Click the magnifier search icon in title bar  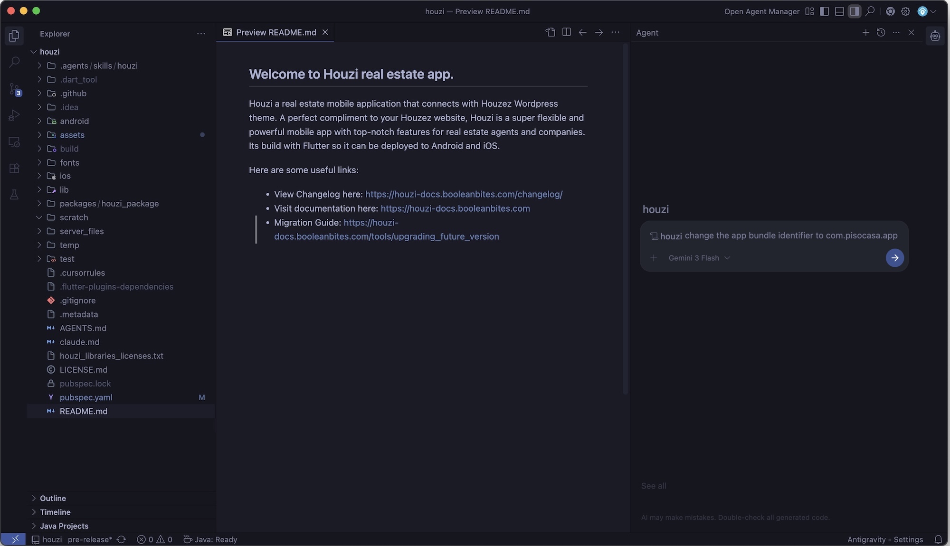pyautogui.click(x=870, y=11)
